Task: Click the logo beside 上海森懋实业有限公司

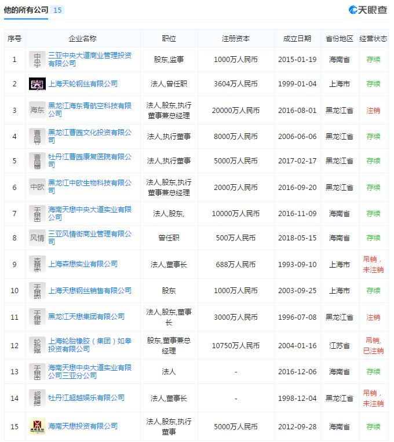Action: tap(37, 264)
